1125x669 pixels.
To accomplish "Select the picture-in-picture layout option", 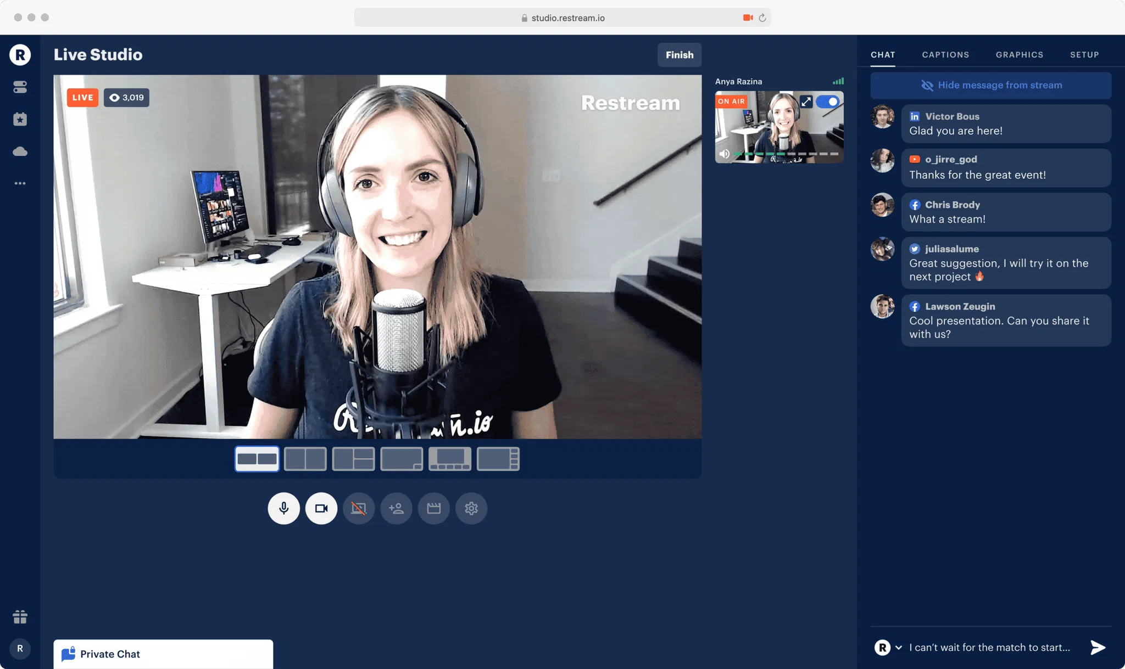I will (x=402, y=459).
